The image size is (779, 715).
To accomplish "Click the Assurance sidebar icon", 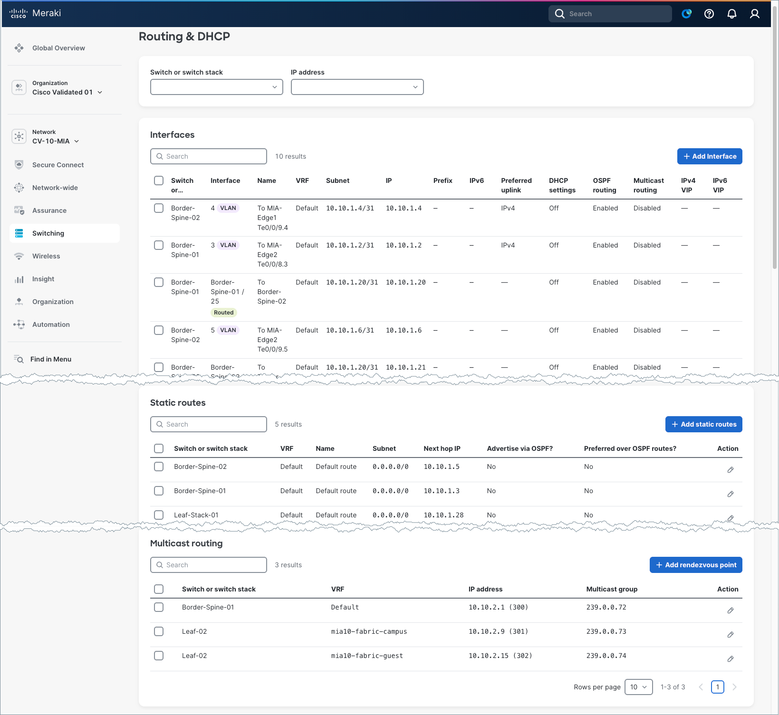I will pyautogui.click(x=19, y=210).
